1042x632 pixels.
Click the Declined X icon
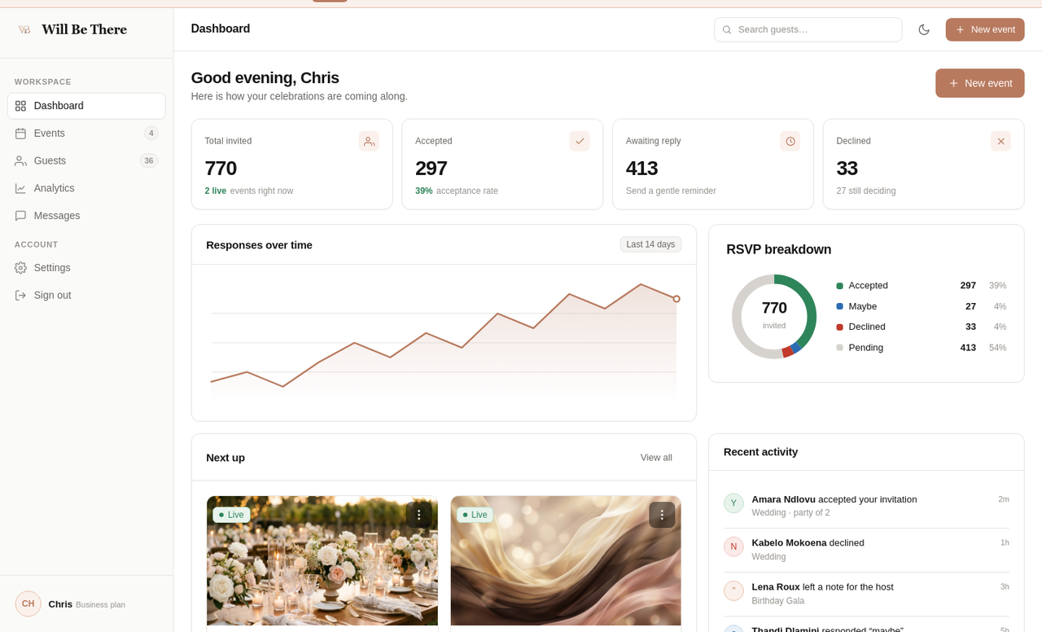point(1000,141)
